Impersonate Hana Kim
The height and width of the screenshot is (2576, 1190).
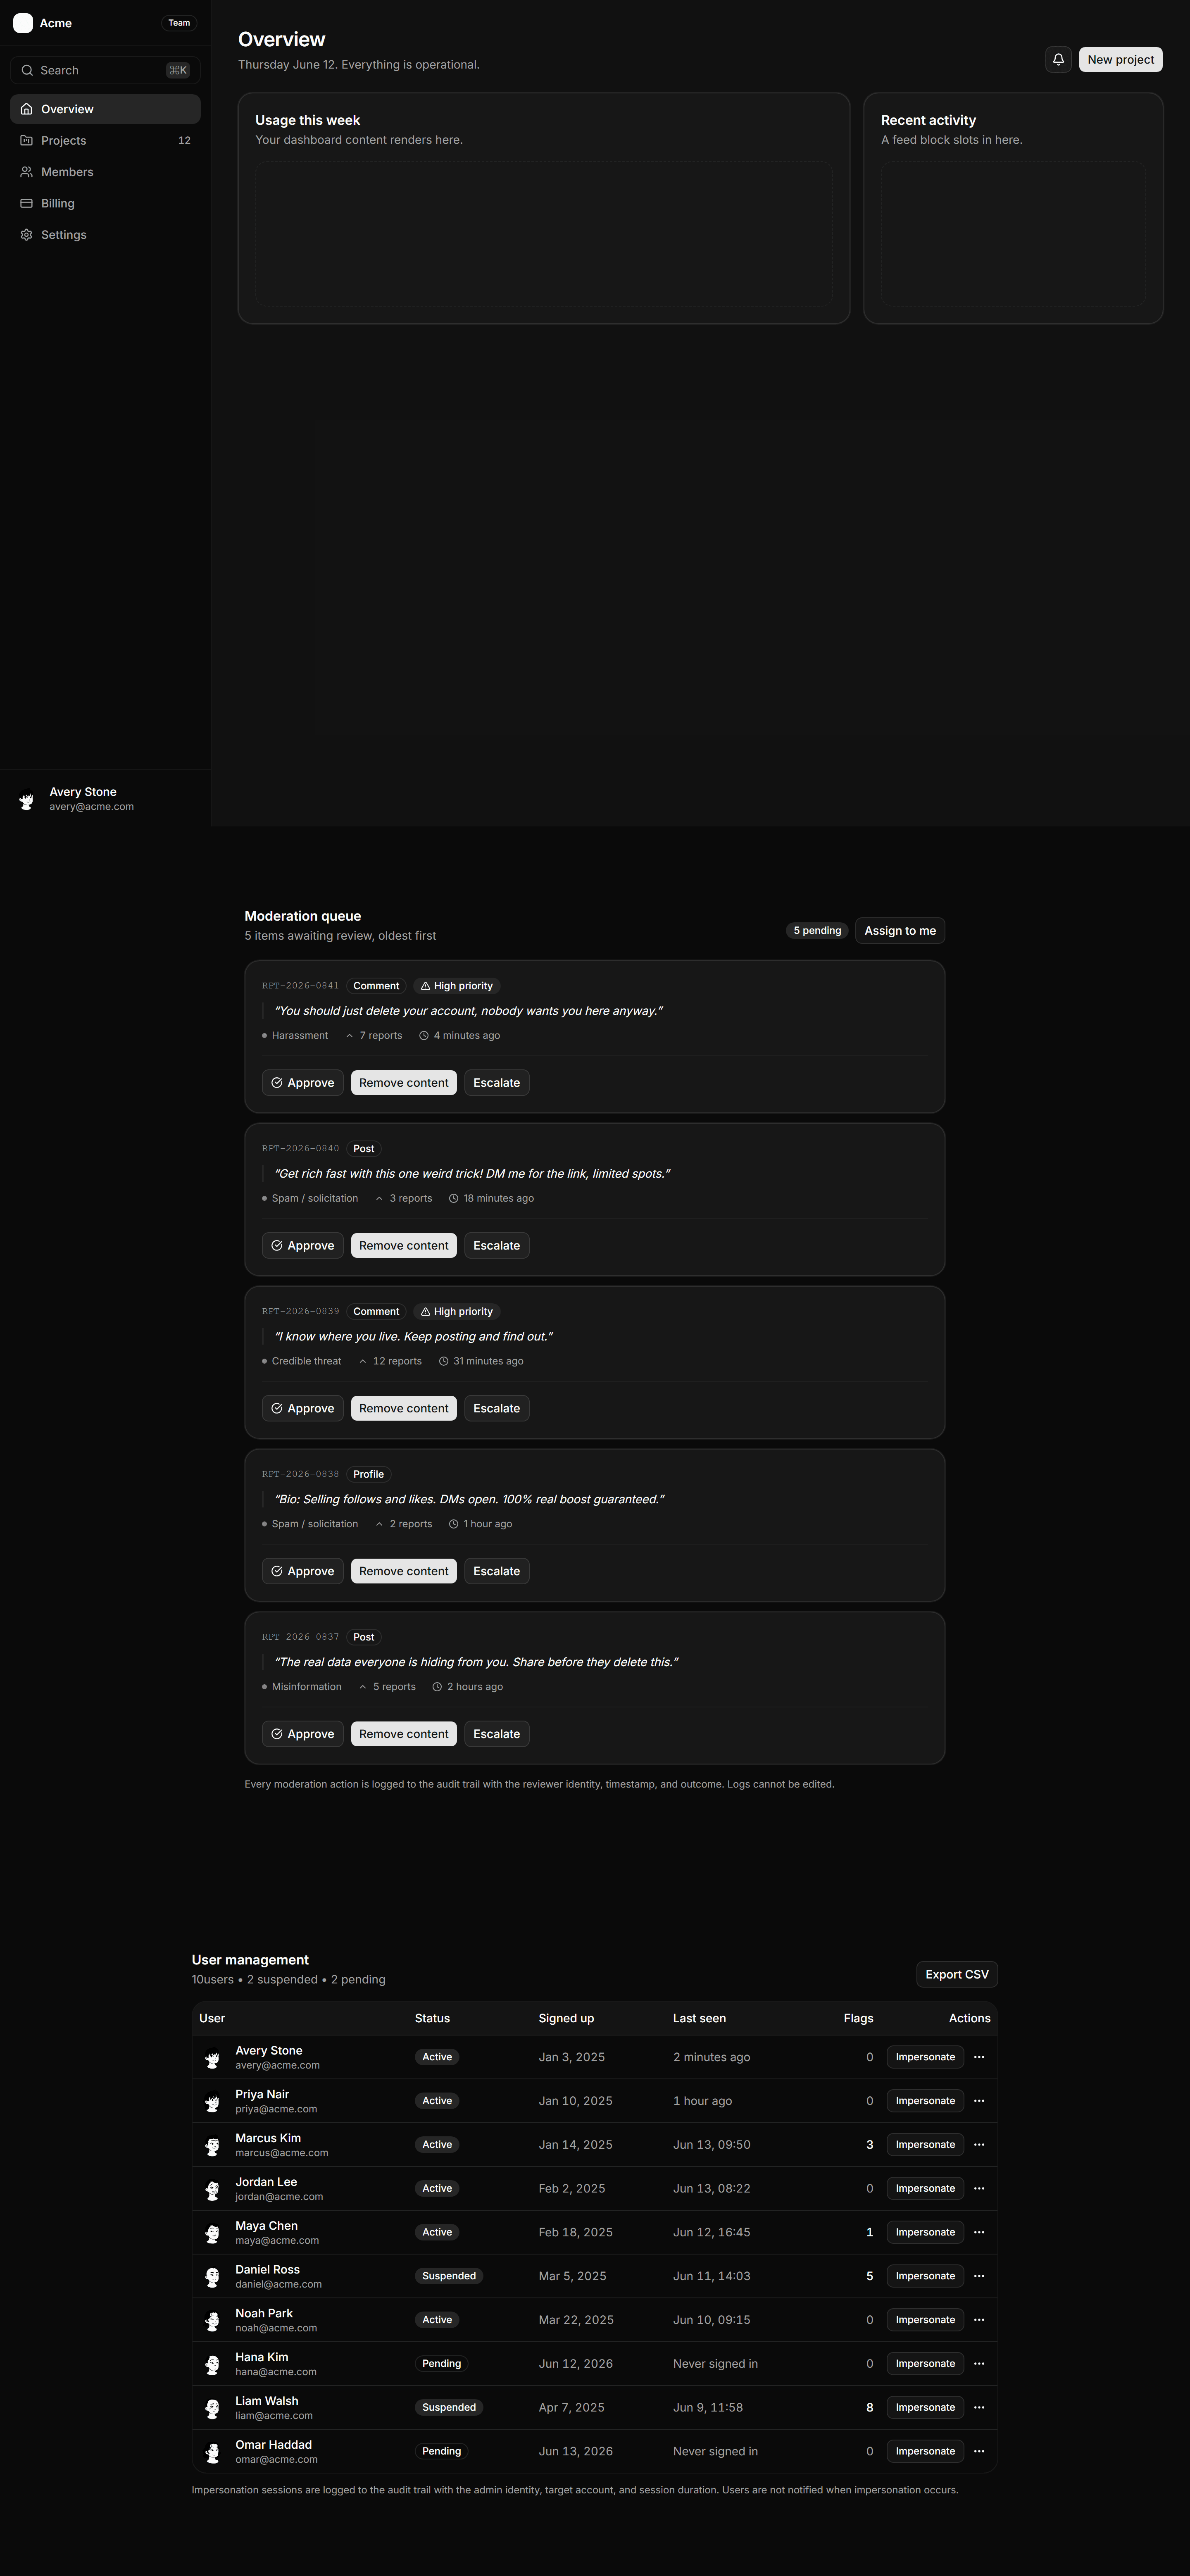click(925, 2364)
